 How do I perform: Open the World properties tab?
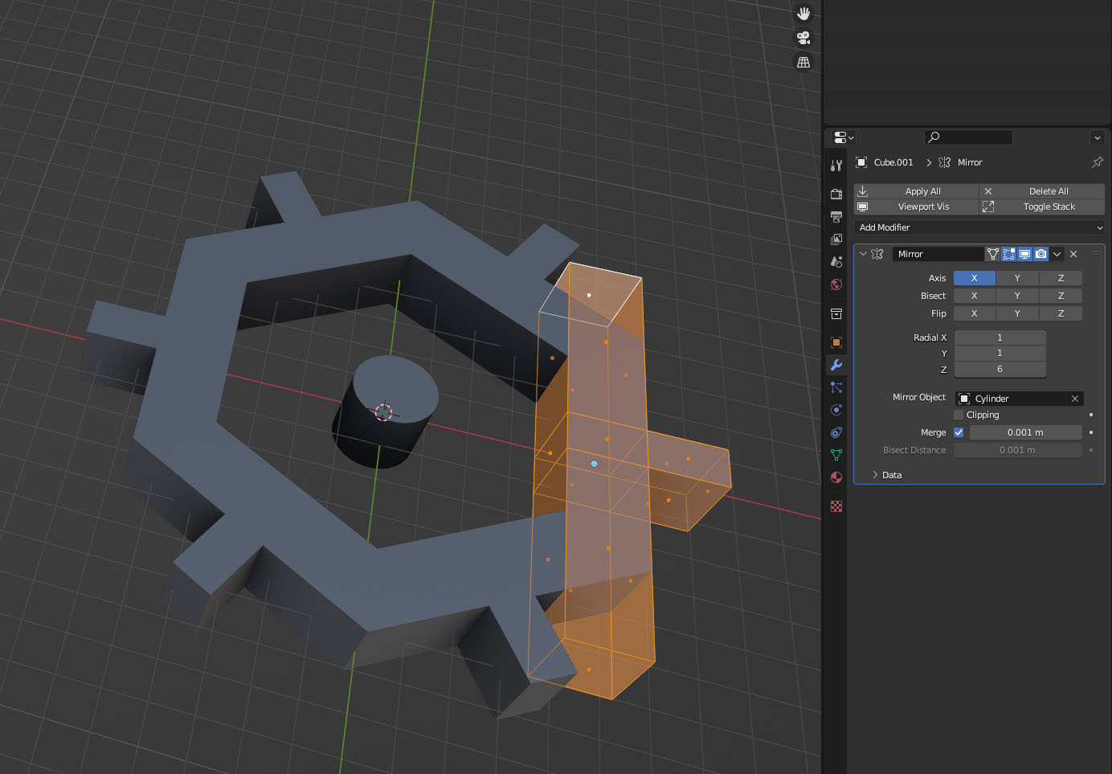point(836,285)
